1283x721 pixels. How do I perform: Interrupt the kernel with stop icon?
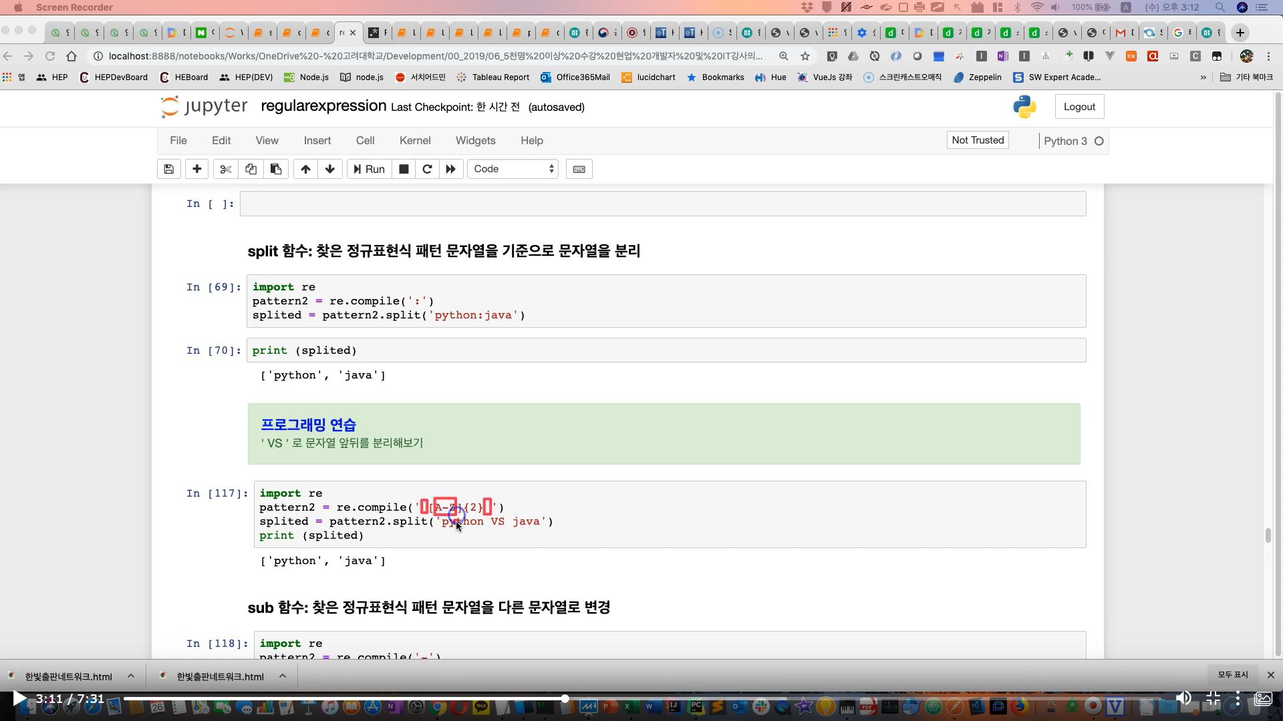[404, 169]
